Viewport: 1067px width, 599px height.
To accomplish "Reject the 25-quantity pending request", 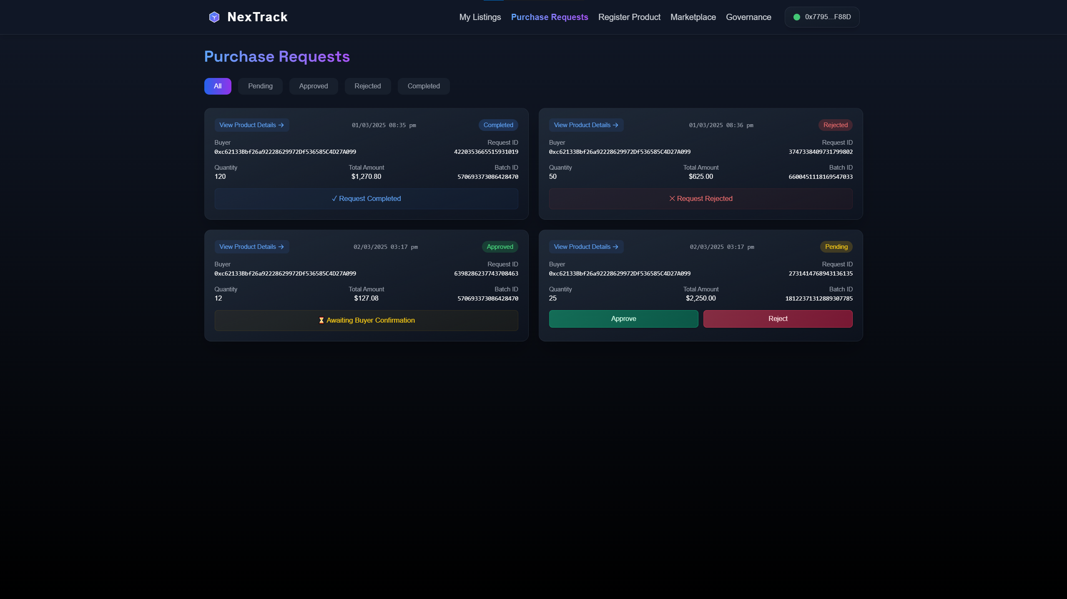I will pyautogui.click(x=778, y=319).
